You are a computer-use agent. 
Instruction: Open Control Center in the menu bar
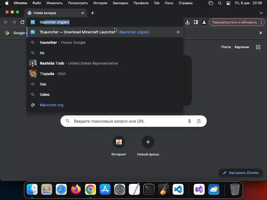228,3
